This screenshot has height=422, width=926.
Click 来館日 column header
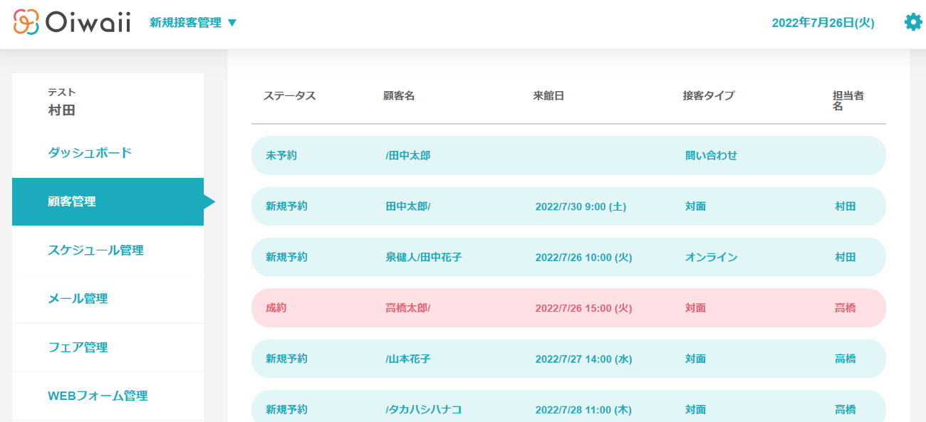[x=548, y=95]
